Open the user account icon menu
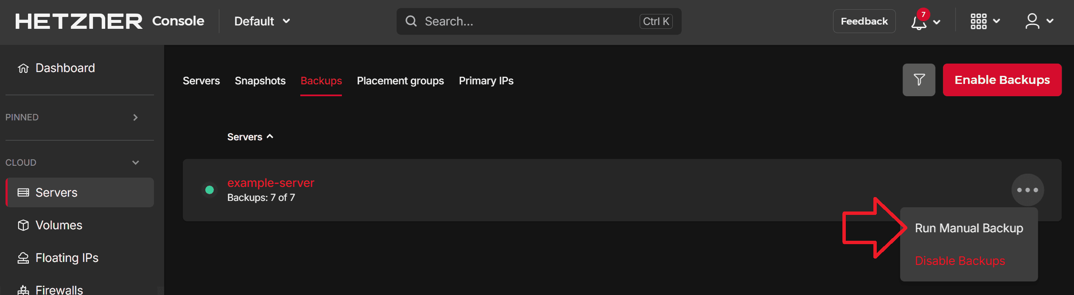This screenshot has width=1074, height=295. click(x=1032, y=21)
